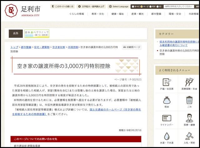Select the すべて search radio button
Image resolution: width=200 pixels, height=148 pixels.
pyautogui.click(x=133, y=7)
